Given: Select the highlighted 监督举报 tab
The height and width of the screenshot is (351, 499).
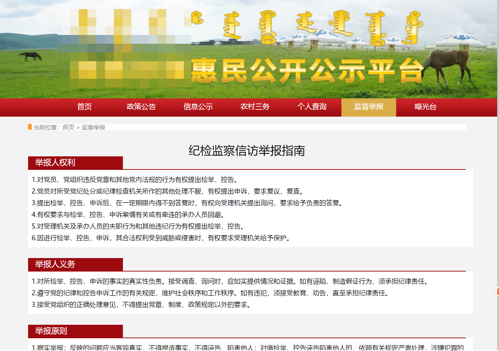Looking at the screenshot, I should [368, 107].
